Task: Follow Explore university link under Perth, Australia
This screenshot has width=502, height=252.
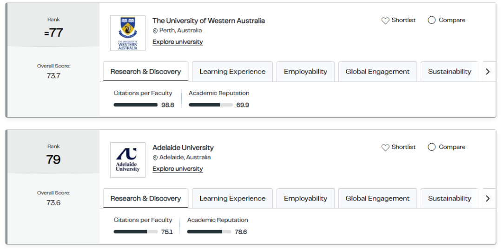Action: click(x=178, y=42)
